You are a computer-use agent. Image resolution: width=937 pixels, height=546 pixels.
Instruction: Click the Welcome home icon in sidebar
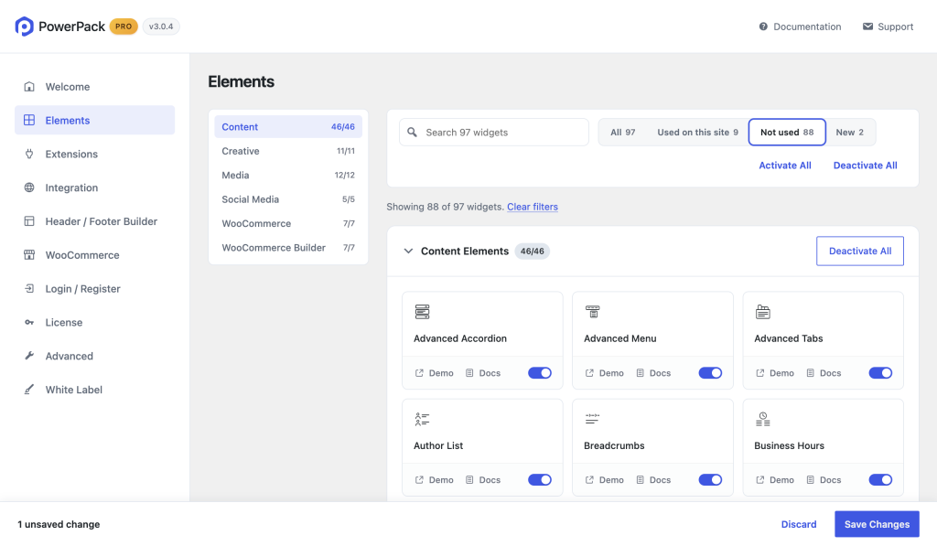(x=28, y=87)
